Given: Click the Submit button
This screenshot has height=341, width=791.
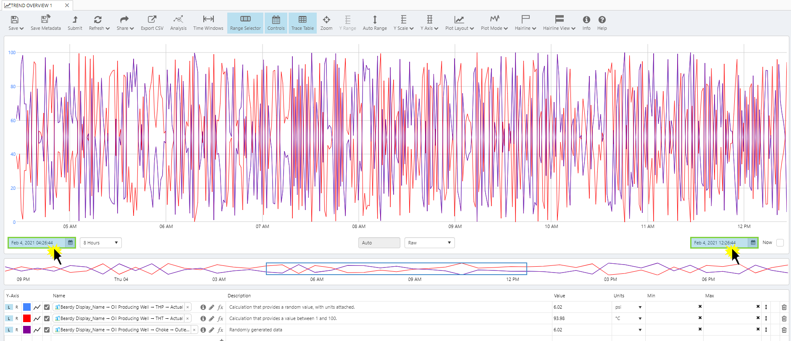Looking at the screenshot, I should [75, 23].
